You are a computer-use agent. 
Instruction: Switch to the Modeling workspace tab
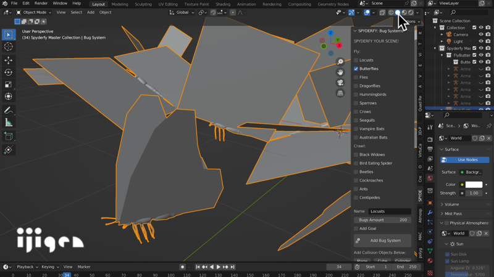click(120, 4)
